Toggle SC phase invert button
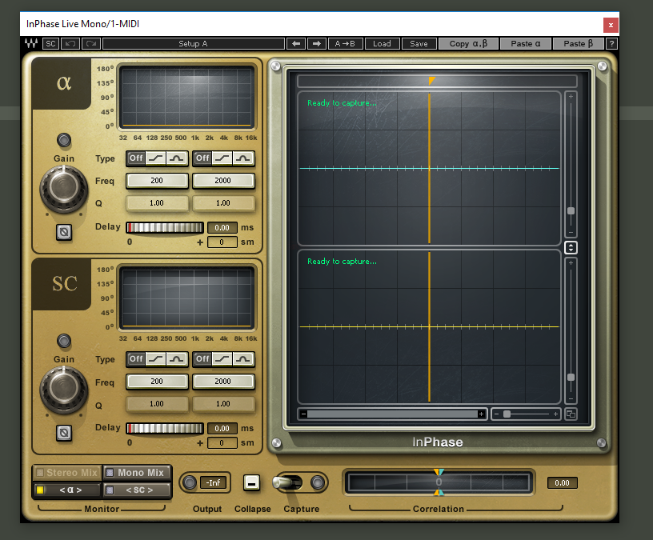 (x=64, y=433)
